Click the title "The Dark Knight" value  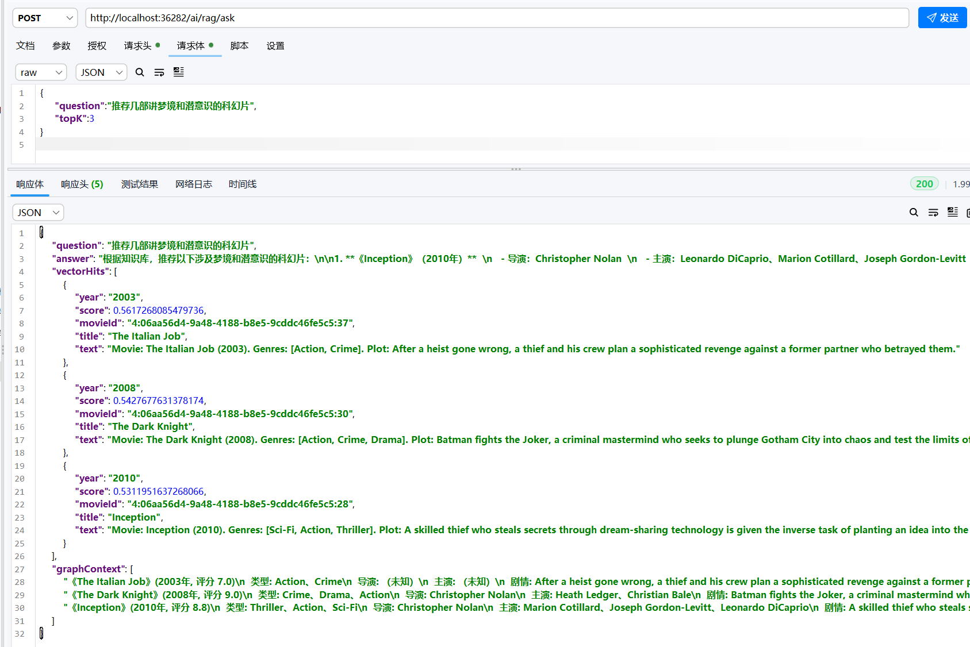coord(150,426)
